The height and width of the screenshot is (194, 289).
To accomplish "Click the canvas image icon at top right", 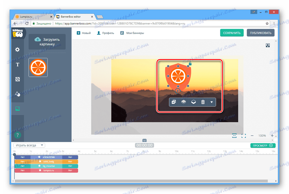I will pyautogui.click(x=268, y=45).
